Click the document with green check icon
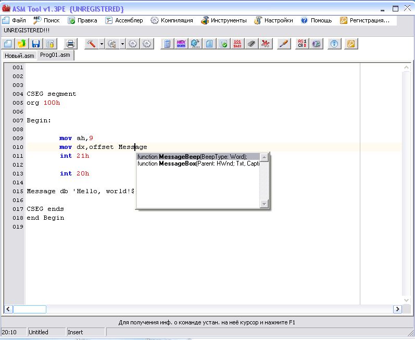 point(223,44)
